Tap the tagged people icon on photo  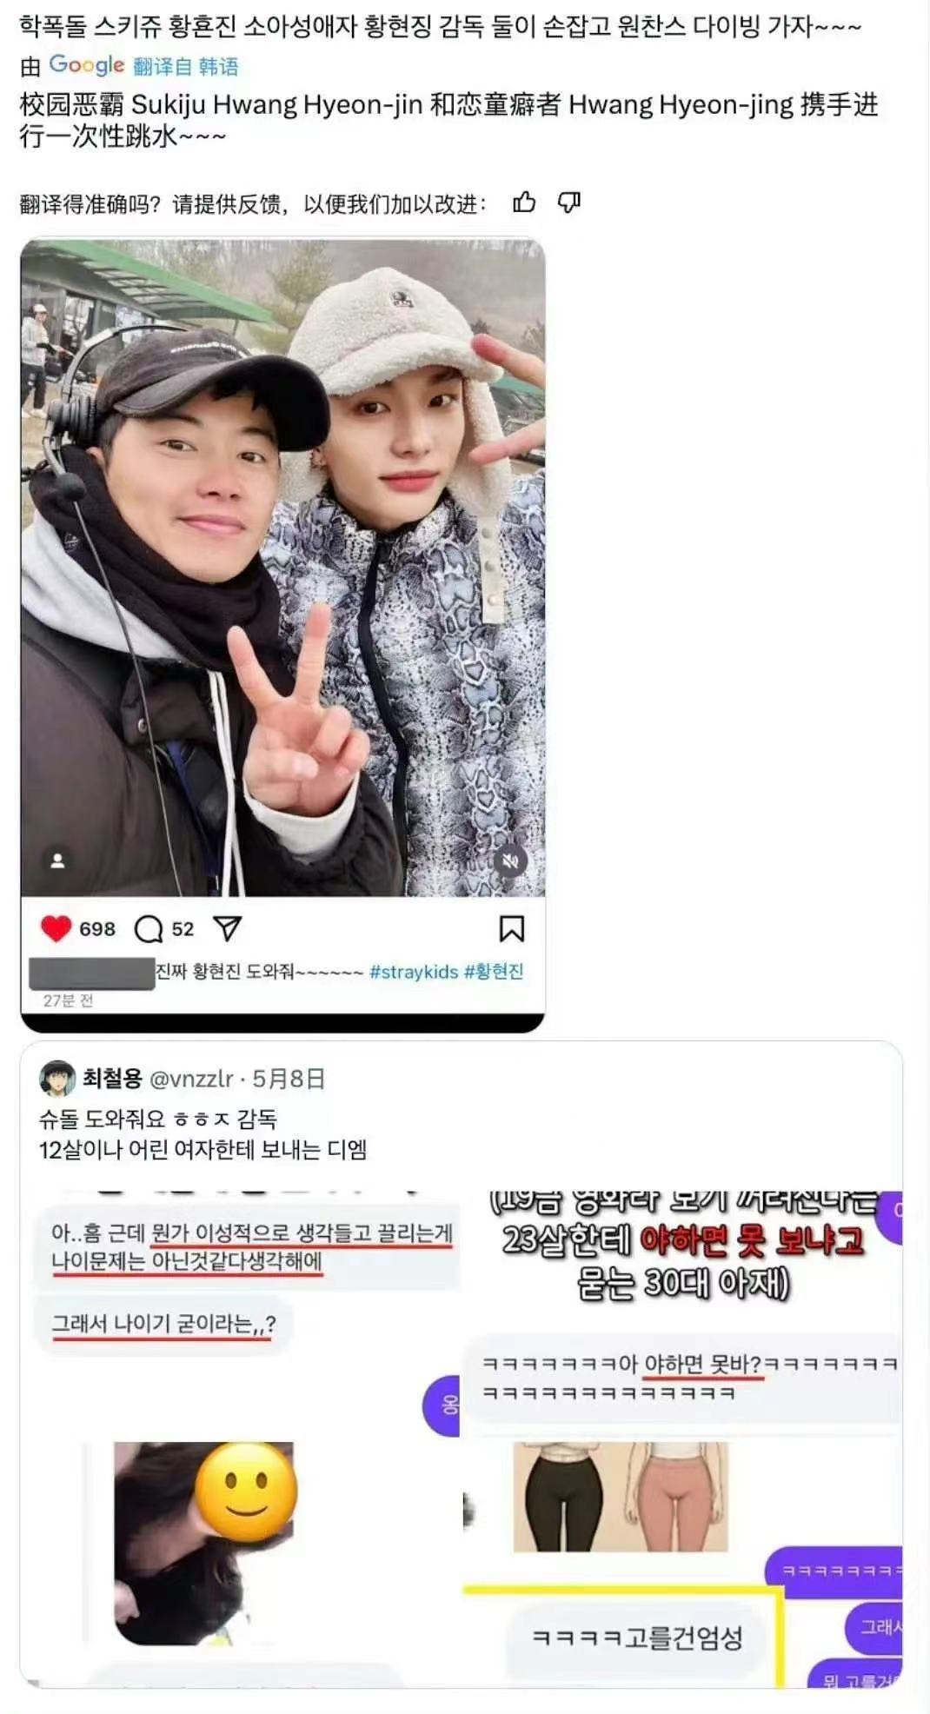coord(57,860)
